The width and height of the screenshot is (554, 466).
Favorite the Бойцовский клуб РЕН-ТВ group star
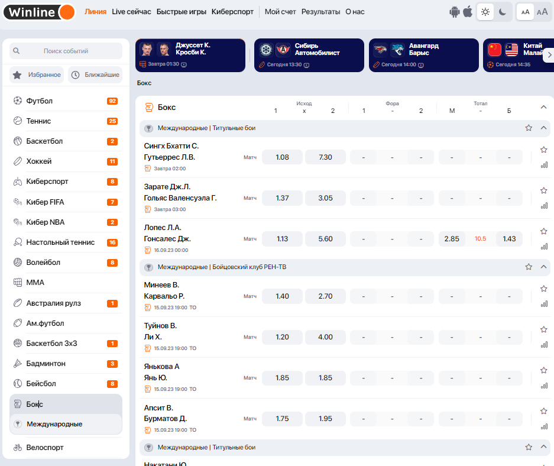tap(529, 267)
